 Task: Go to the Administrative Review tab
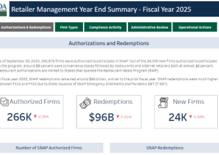pyautogui.click(x=149, y=27)
